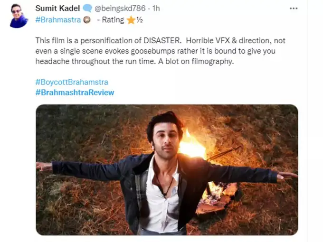Follow the #Brahmastra hashtag
Image resolution: width=323 pixels, height=242 pixels.
pos(58,20)
